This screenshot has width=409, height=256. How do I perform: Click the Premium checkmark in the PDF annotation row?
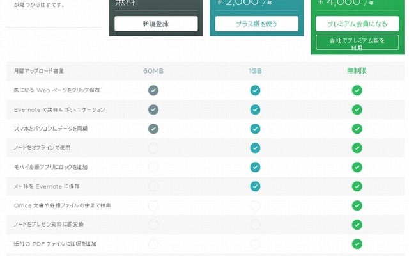[x=357, y=244]
